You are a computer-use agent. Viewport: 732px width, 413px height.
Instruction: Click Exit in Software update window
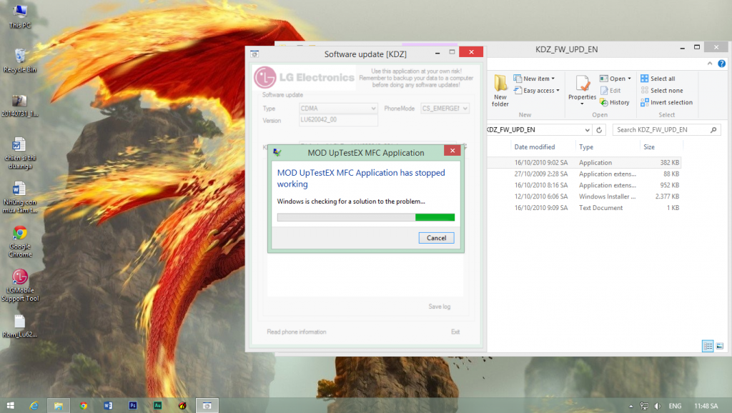pyautogui.click(x=455, y=332)
